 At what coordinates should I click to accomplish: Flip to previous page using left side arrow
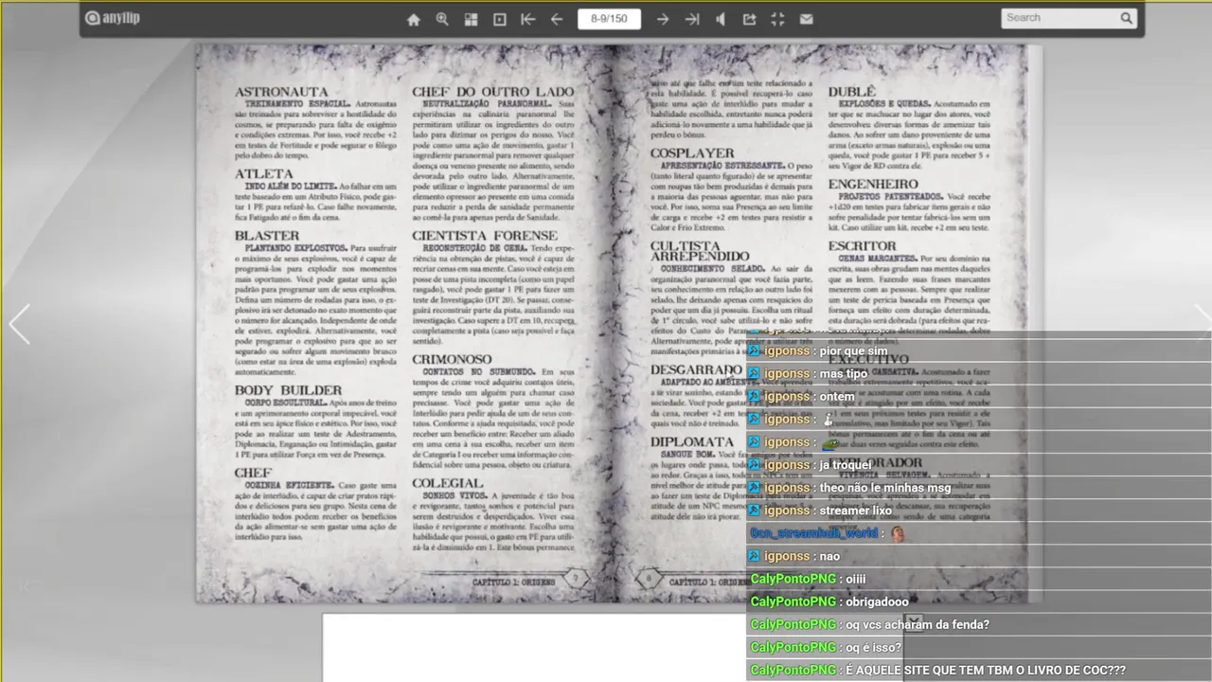[19, 324]
